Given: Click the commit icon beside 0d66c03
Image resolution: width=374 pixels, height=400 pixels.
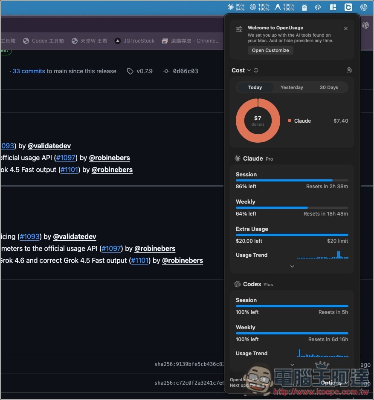Looking at the screenshot, I should pyautogui.click(x=166, y=71).
